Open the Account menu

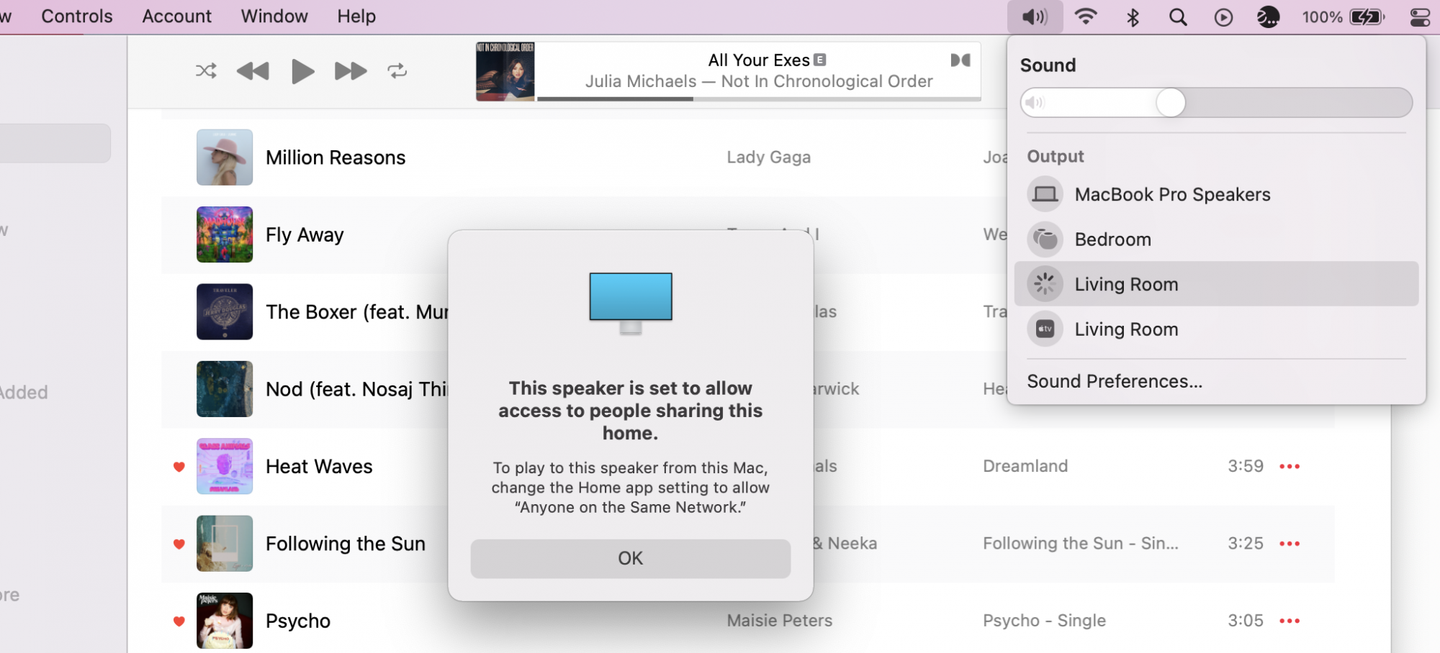click(176, 17)
